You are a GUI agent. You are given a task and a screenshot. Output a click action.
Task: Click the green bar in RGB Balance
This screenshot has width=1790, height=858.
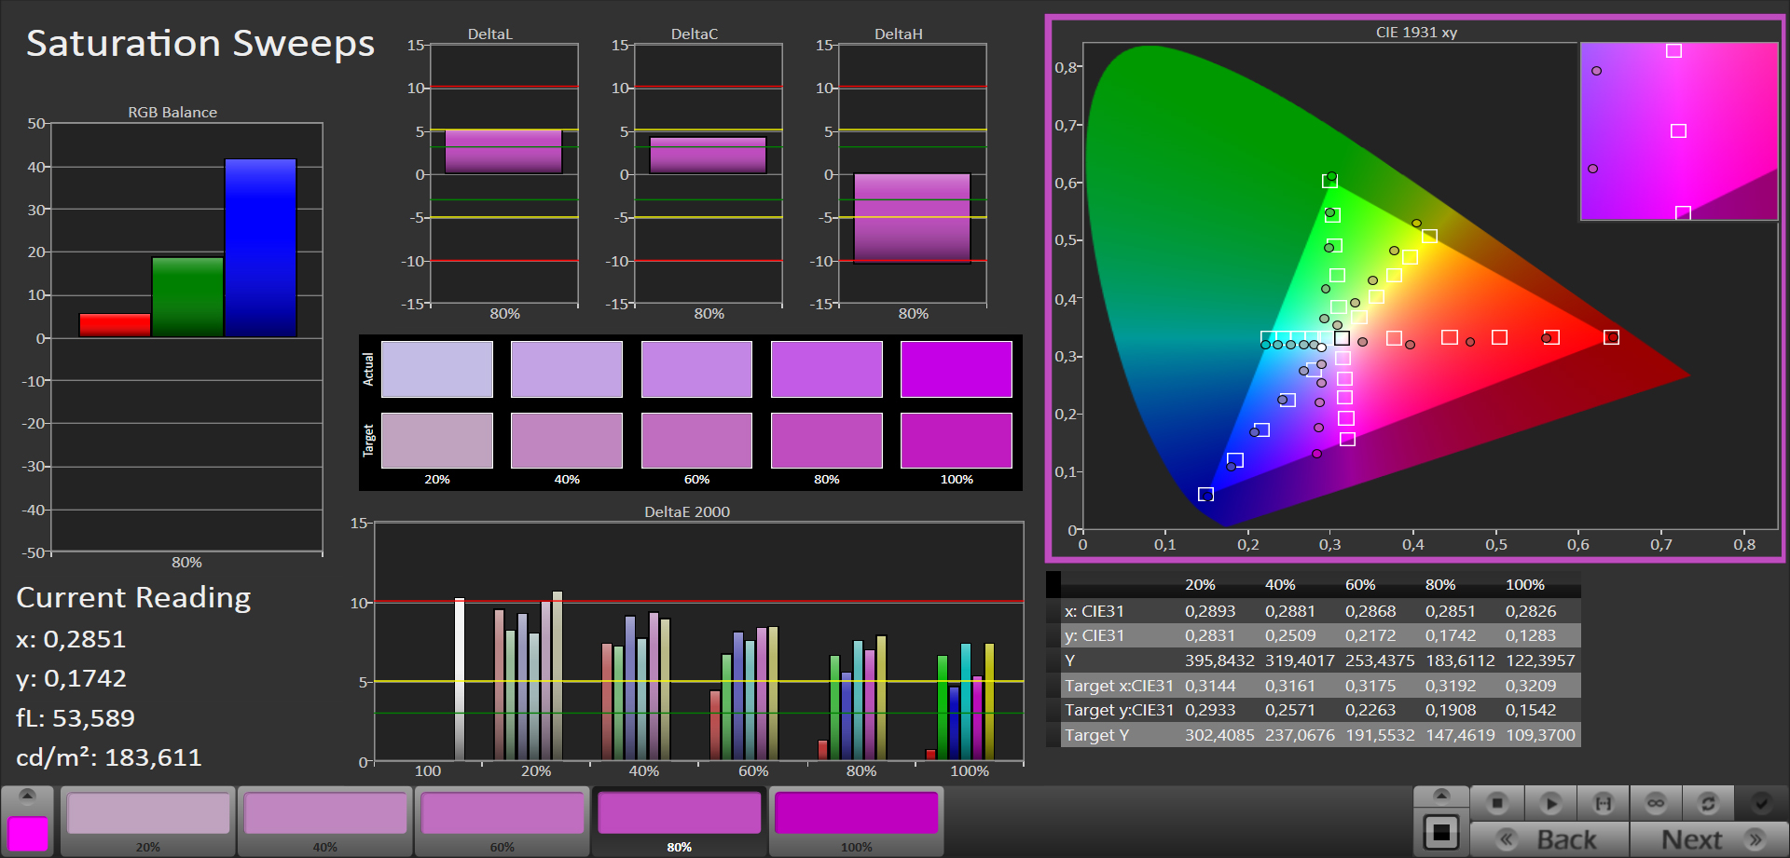click(x=187, y=297)
